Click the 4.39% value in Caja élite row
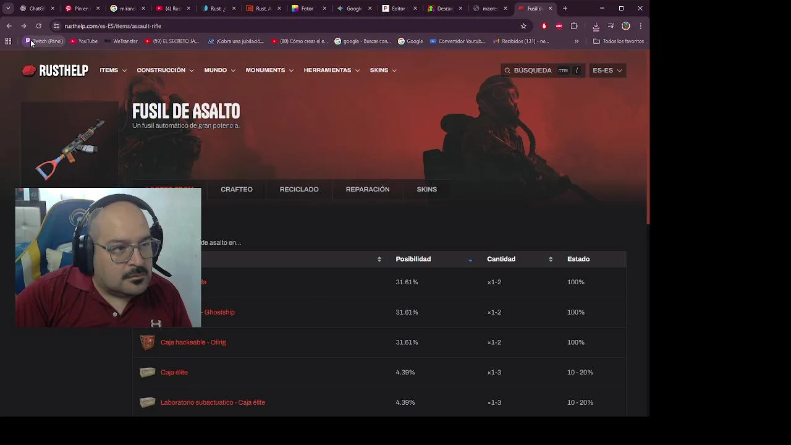This screenshot has height=445, width=791. click(x=405, y=373)
